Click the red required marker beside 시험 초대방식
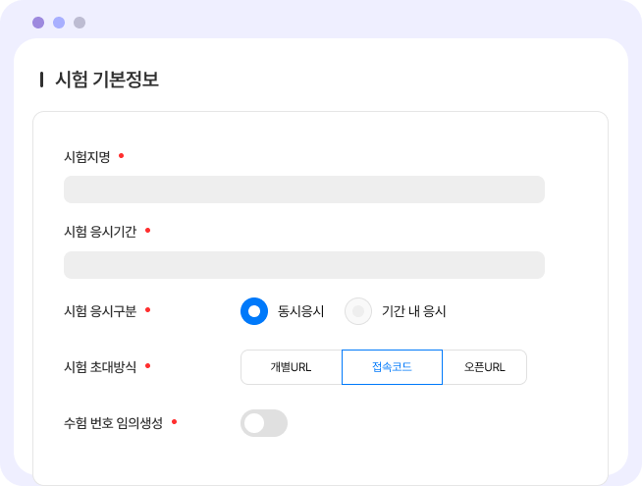Screen dimensions: 642x486 [x=148, y=365]
